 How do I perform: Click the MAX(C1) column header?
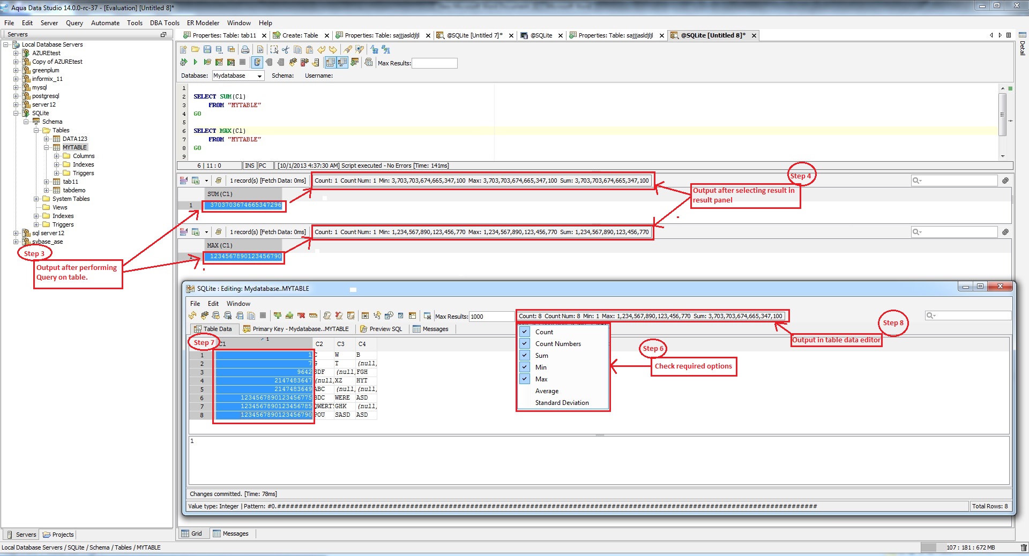[243, 245]
